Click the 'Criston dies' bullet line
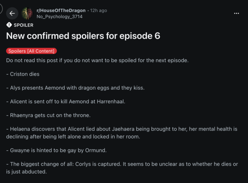The height and width of the screenshot is (183, 248). tap(23, 74)
